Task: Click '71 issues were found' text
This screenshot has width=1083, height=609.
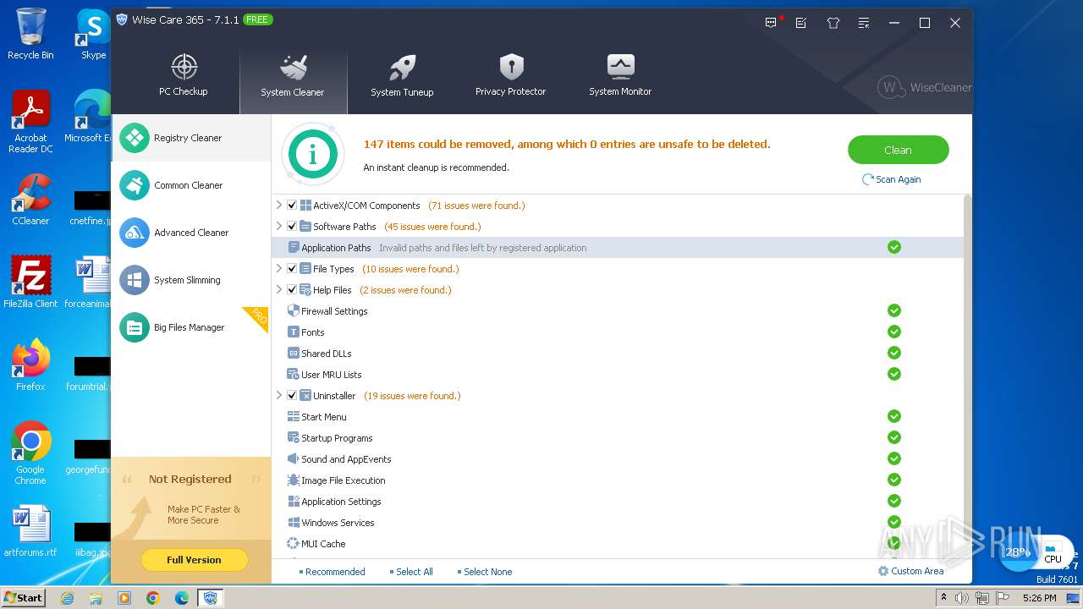Action: point(476,206)
